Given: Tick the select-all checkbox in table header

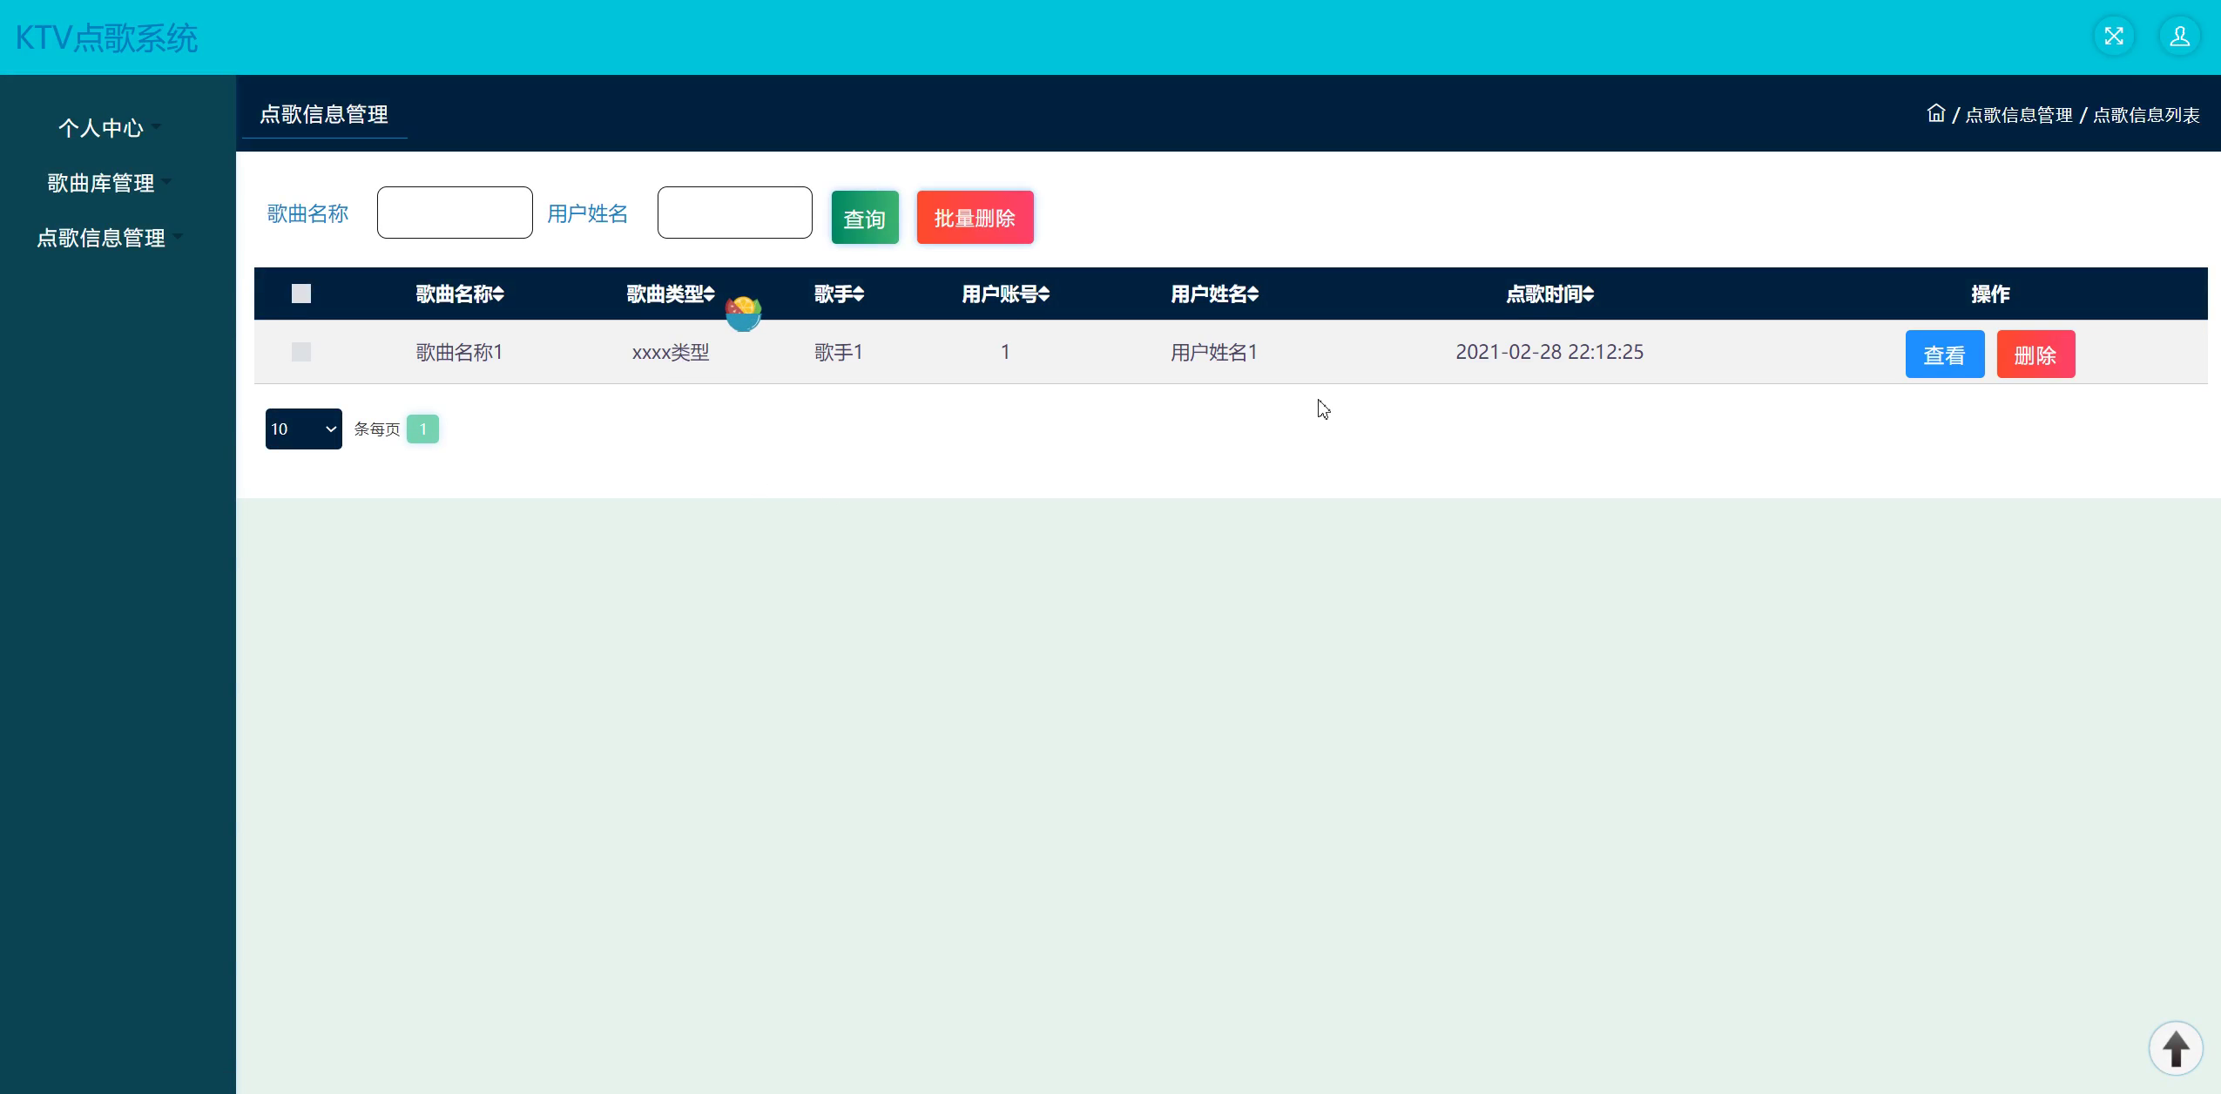Looking at the screenshot, I should (x=301, y=294).
